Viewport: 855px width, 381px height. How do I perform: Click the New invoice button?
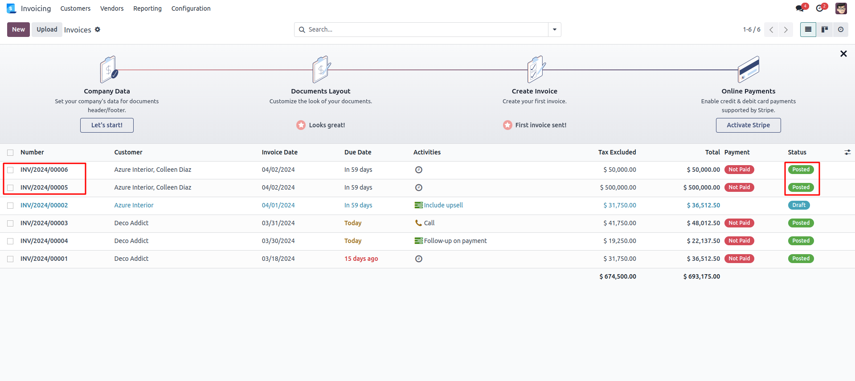(x=18, y=29)
